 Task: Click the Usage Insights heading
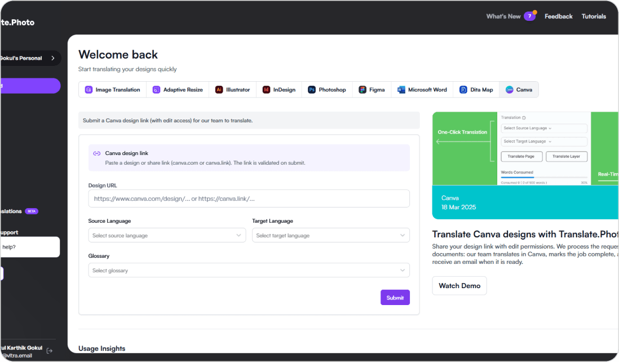pos(102,348)
